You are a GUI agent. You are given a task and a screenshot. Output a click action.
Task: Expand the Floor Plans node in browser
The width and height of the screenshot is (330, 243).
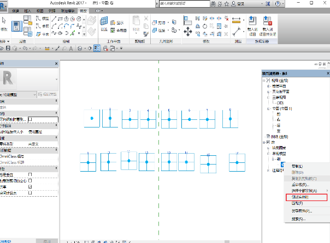[x=268, y=86]
